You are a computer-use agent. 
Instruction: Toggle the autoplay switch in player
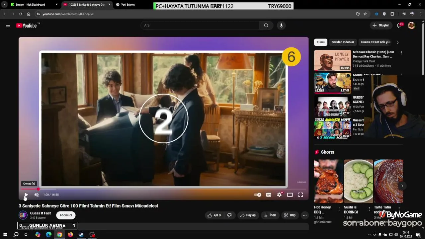(258, 195)
